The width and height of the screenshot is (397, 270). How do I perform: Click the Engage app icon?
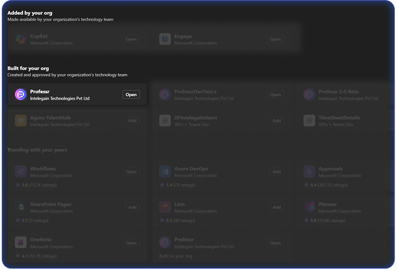click(165, 39)
